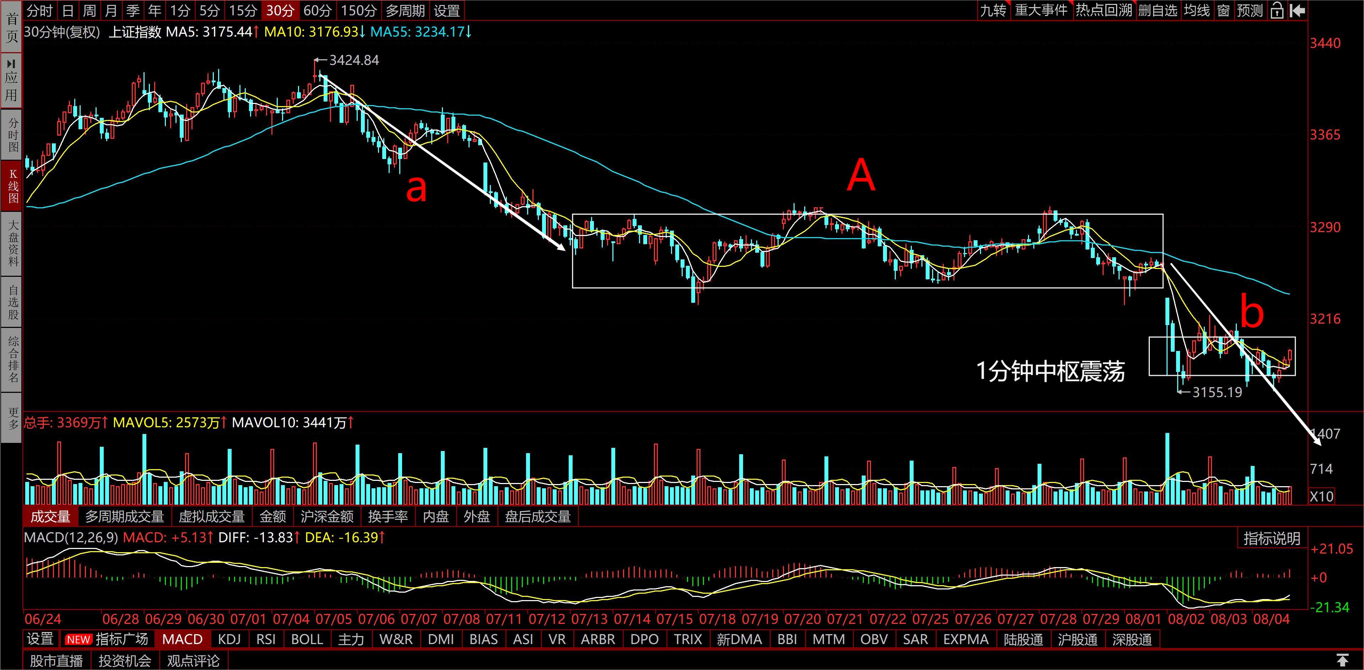The width and height of the screenshot is (1364, 670).
Task: Toggle the 预测 prediction feature
Action: pos(1250,10)
